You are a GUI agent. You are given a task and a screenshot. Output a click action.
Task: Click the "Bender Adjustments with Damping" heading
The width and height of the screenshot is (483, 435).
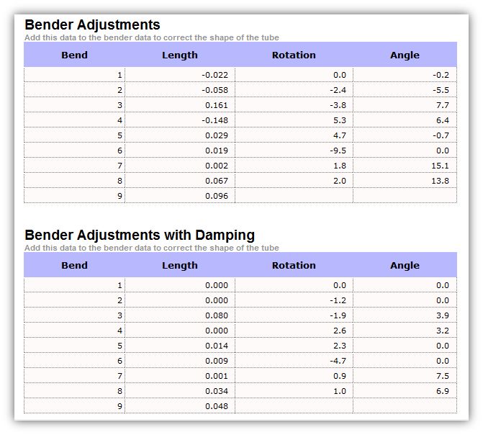point(140,236)
